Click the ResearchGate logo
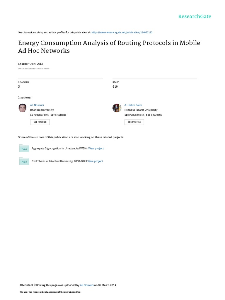This screenshot has height=300, width=225. pos(195,16)
